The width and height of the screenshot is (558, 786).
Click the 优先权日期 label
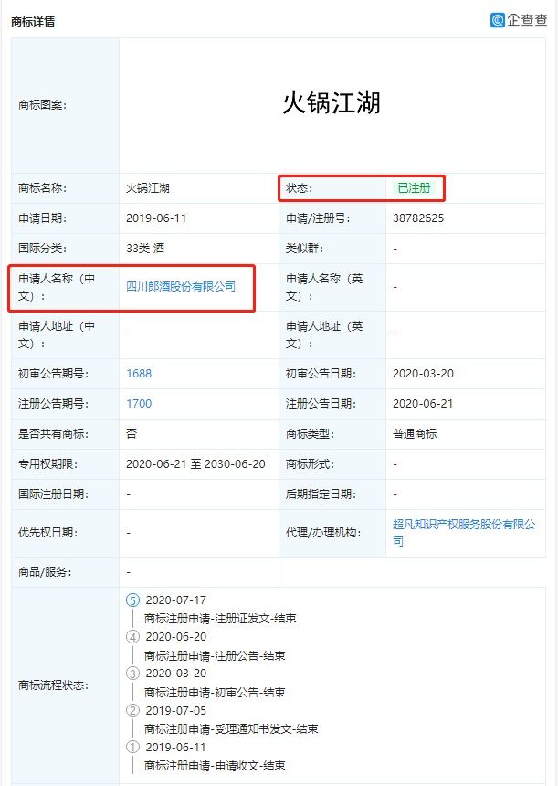coord(48,532)
